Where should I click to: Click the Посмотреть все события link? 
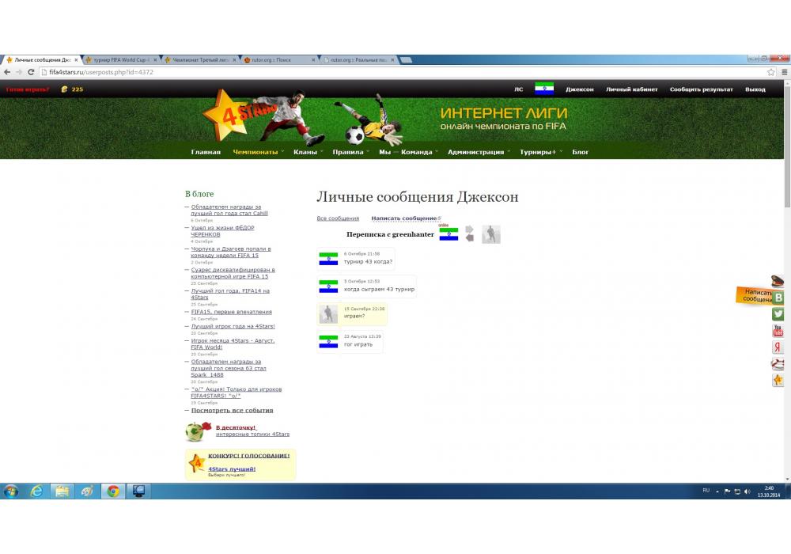(233, 410)
